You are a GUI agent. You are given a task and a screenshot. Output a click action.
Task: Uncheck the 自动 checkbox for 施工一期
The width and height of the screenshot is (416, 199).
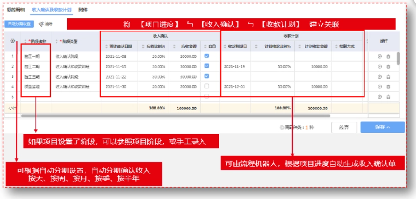pyautogui.click(x=207, y=56)
